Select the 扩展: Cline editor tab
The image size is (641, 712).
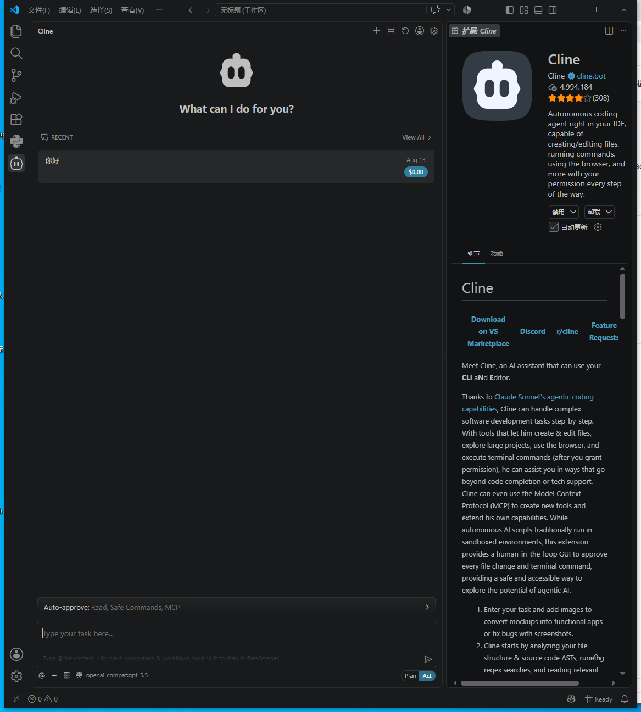474,31
